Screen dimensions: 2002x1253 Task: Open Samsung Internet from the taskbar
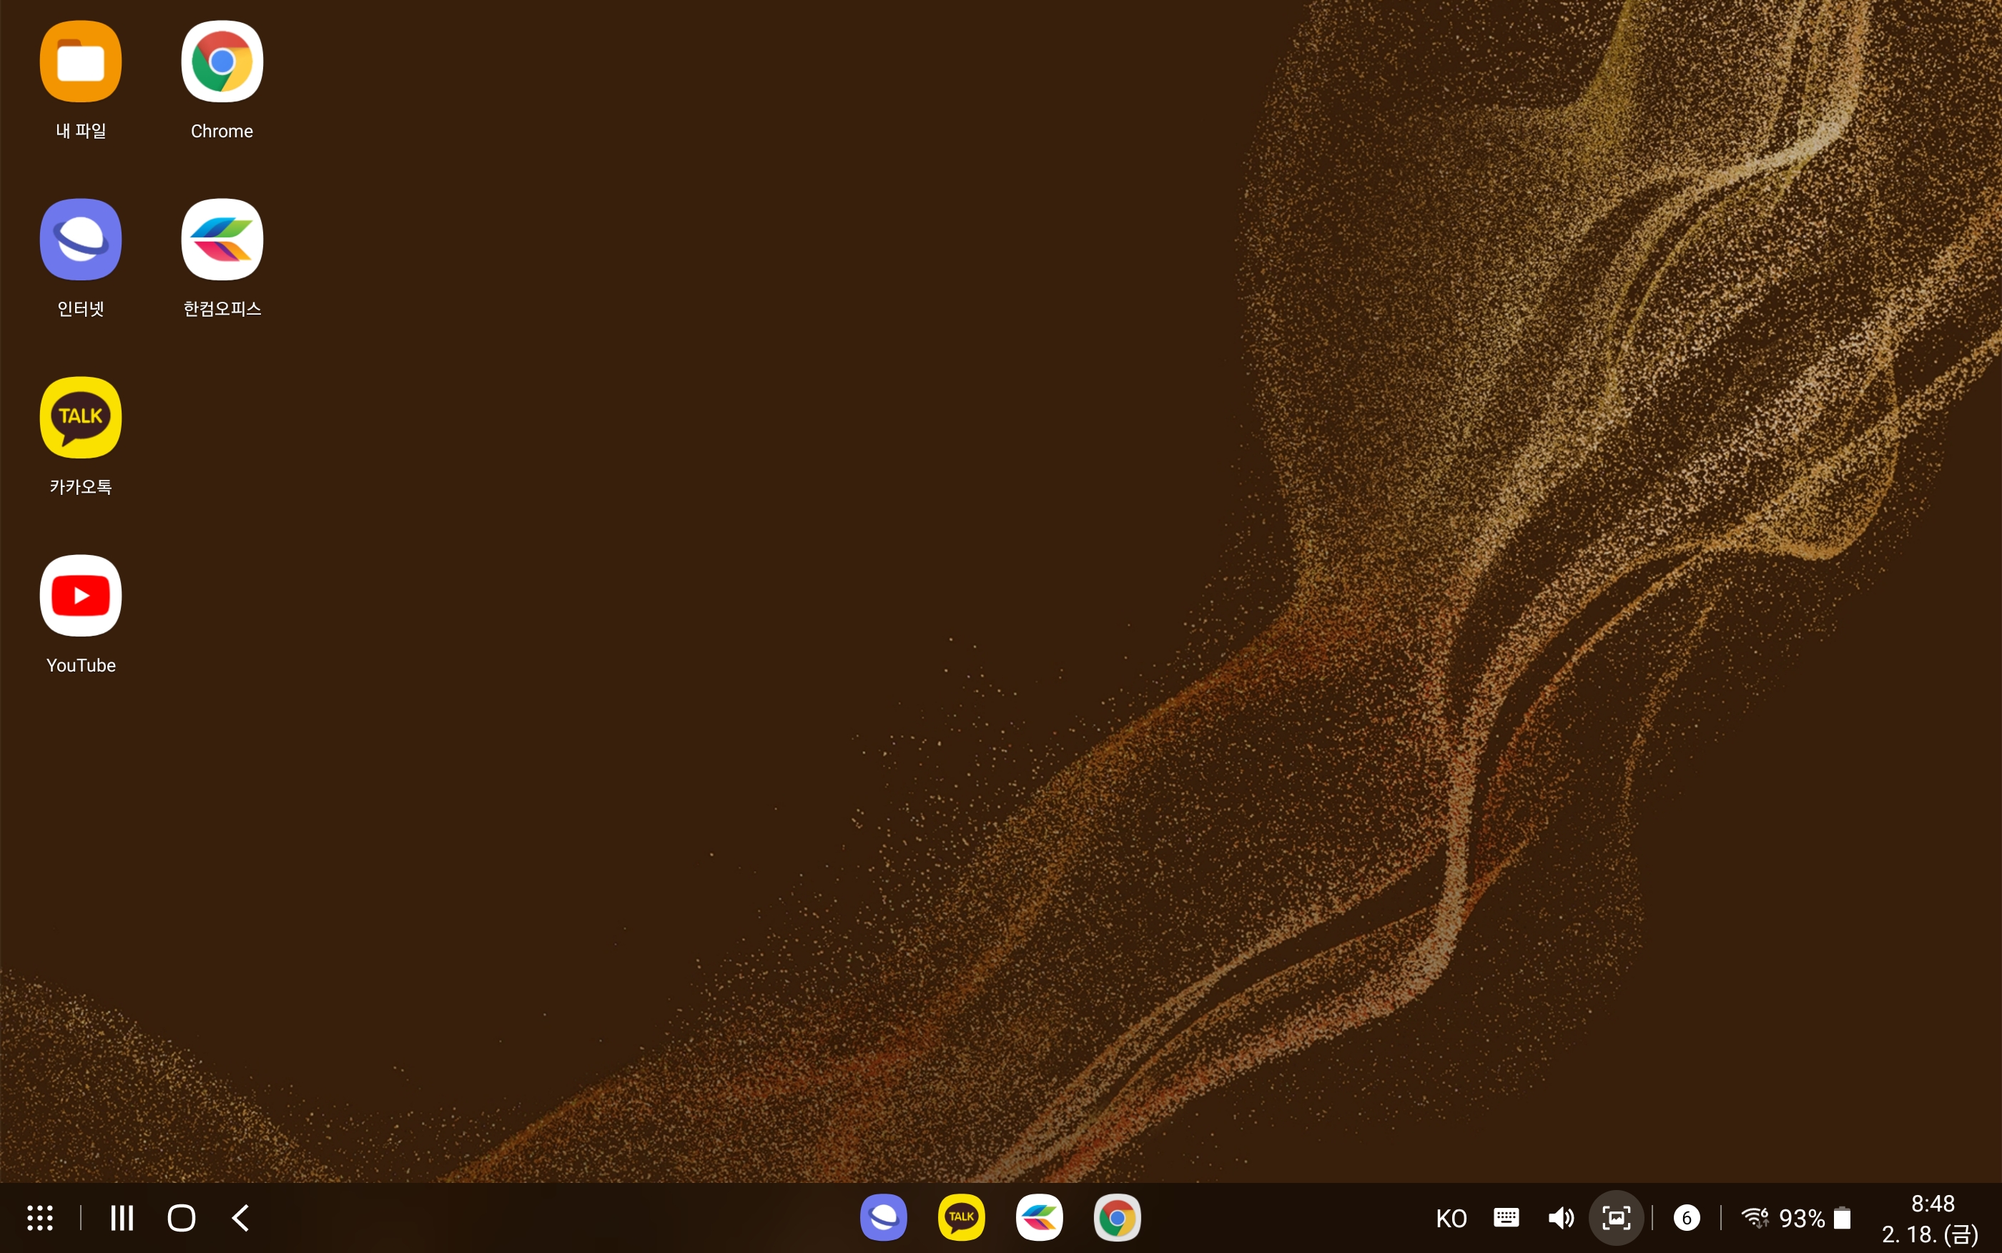pos(883,1217)
